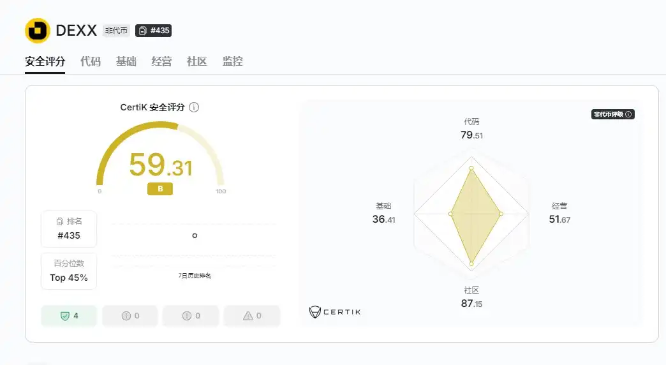This screenshot has height=365, width=666.
Task: Click the green shield badge showing 4
Action: [69, 316]
